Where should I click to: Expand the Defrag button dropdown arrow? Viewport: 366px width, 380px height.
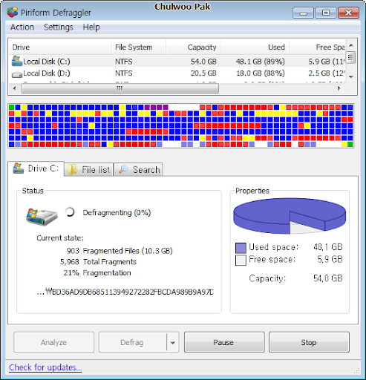[x=173, y=343]
